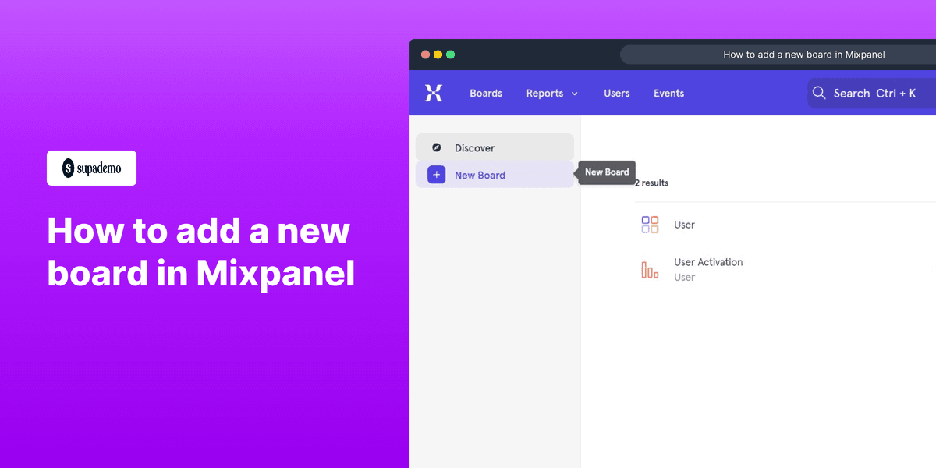936x468 pixels.
Task: Open the User board from the results list
Action: pos(684,224)
